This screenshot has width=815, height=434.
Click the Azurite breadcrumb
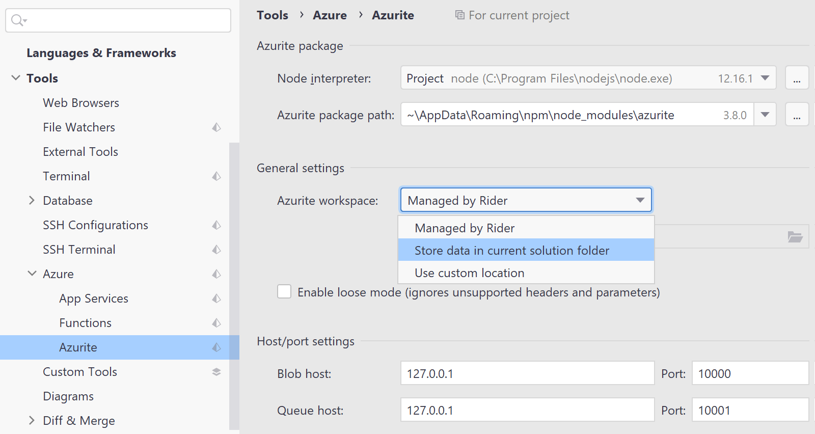tap(393, 15)
